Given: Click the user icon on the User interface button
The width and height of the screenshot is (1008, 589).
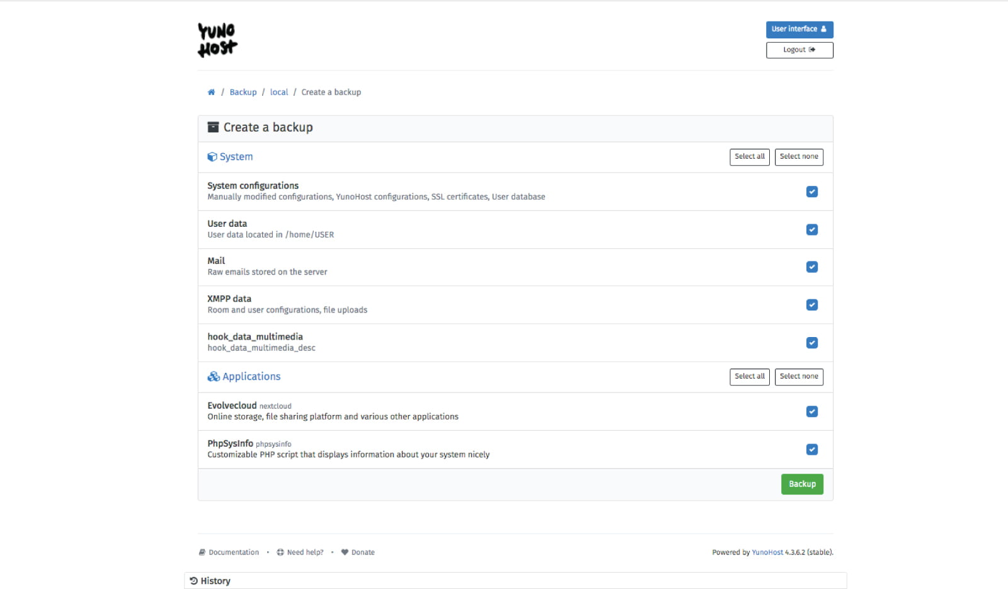Looking at the screenshot, I should pos(823,29).
